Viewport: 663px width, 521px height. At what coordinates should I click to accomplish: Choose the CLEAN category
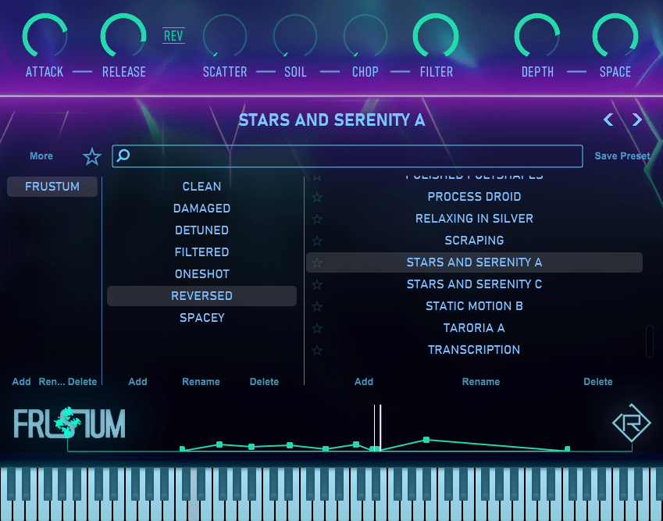(201, 187)
